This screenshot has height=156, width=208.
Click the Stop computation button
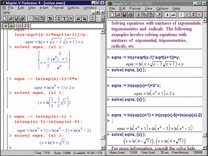pos(92,18)
